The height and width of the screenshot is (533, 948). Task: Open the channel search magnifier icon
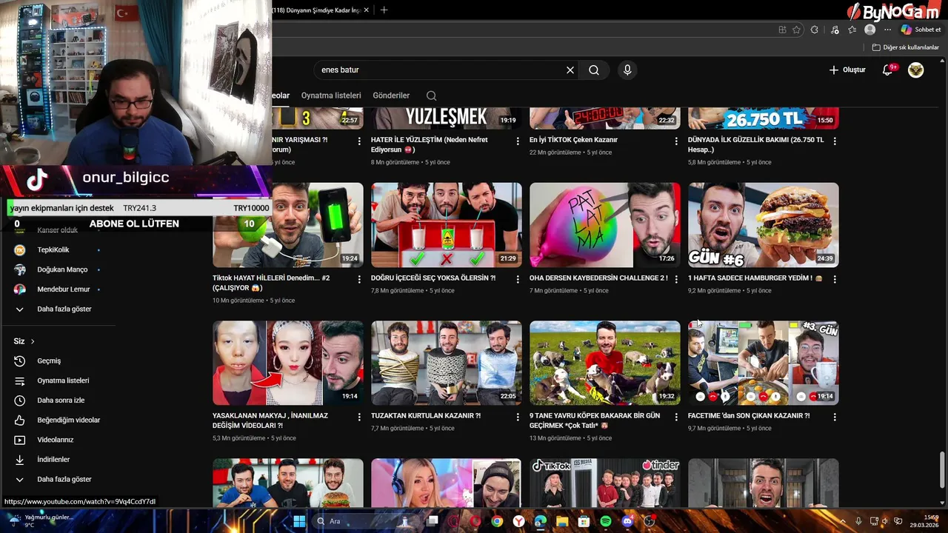click(x=431, y=95)
